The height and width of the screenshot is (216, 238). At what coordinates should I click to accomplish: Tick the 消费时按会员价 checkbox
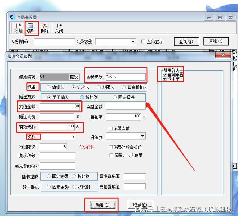111,147
